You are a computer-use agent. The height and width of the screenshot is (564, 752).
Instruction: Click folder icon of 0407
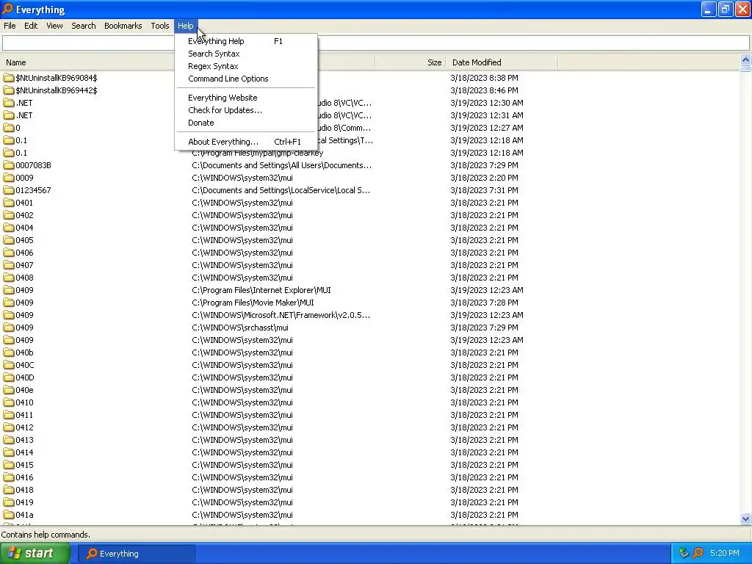click(9, 264)
